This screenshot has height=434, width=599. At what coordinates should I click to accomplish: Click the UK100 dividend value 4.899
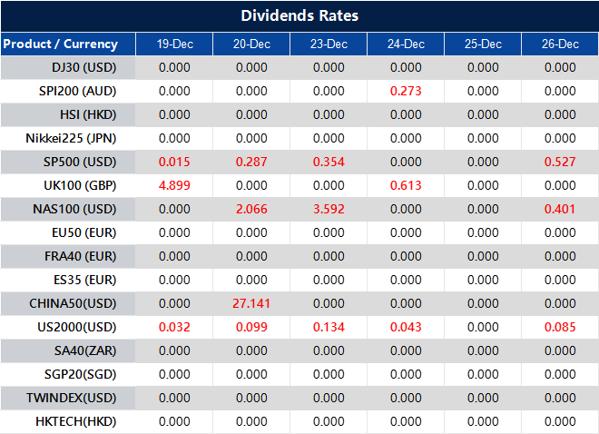[174, 185]
